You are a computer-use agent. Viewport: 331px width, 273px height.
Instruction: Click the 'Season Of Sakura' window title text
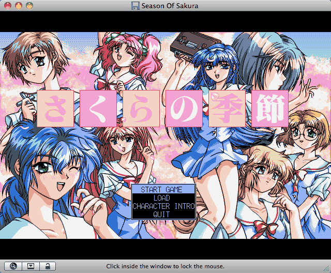click(x=170, y=6)
